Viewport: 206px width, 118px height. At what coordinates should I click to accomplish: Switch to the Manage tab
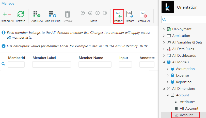pos(8,4)
